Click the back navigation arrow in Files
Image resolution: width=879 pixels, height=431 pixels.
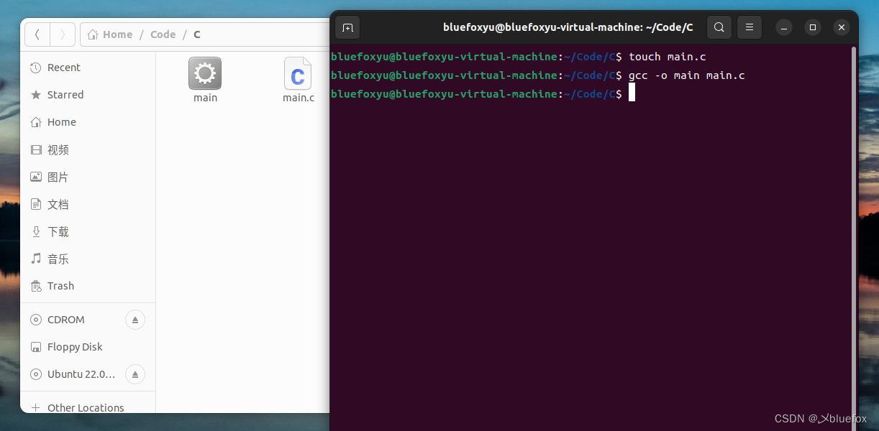pos(37,34)
